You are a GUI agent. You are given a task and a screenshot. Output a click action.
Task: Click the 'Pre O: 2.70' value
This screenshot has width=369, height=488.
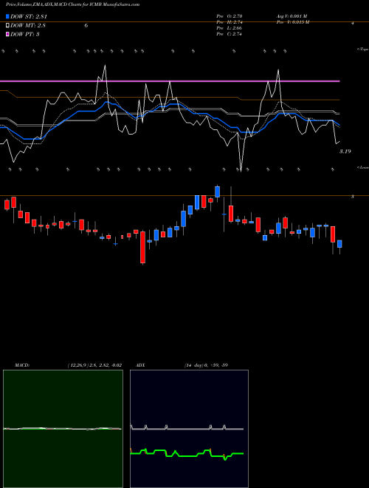point(230,16)
